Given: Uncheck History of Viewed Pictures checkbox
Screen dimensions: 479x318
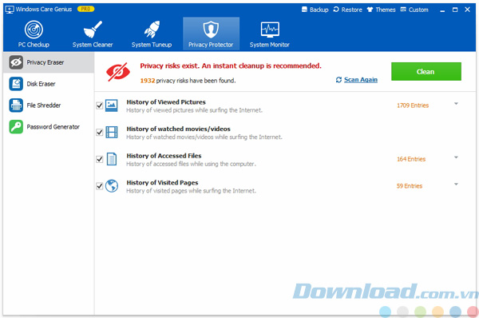Looking at the screenshot, I should tap(99, 105).
